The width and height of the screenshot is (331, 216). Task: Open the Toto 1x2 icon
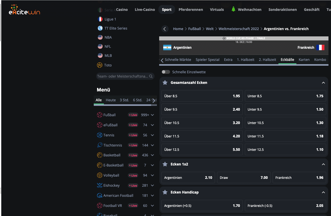click(x=100, y=65)
